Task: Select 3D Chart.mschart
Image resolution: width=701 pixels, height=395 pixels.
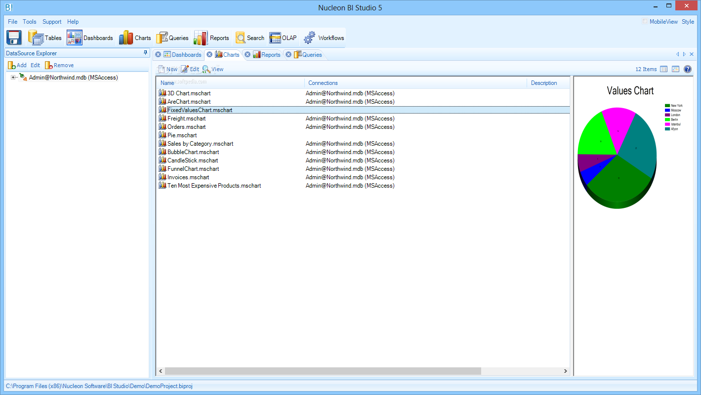Action: tap(189, 93)
